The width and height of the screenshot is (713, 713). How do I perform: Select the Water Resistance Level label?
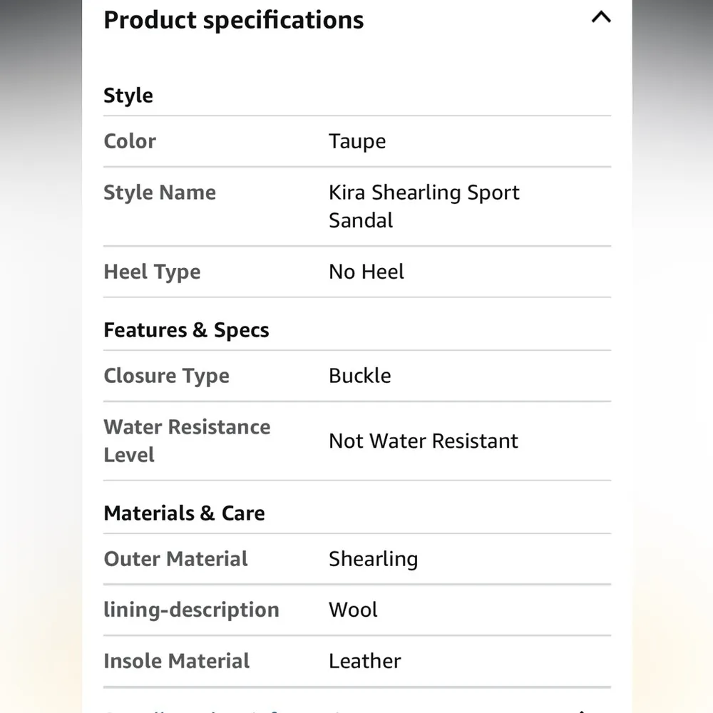tap(187, 441)
